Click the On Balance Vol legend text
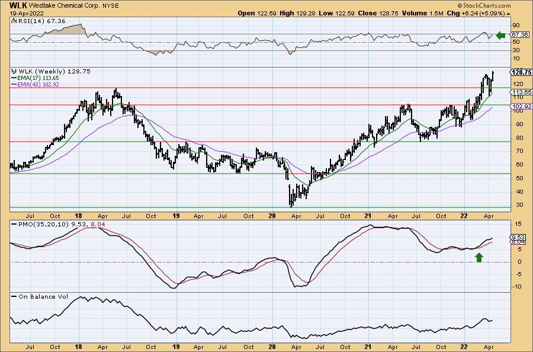The image size is (533, 352). tap(43, 296)
